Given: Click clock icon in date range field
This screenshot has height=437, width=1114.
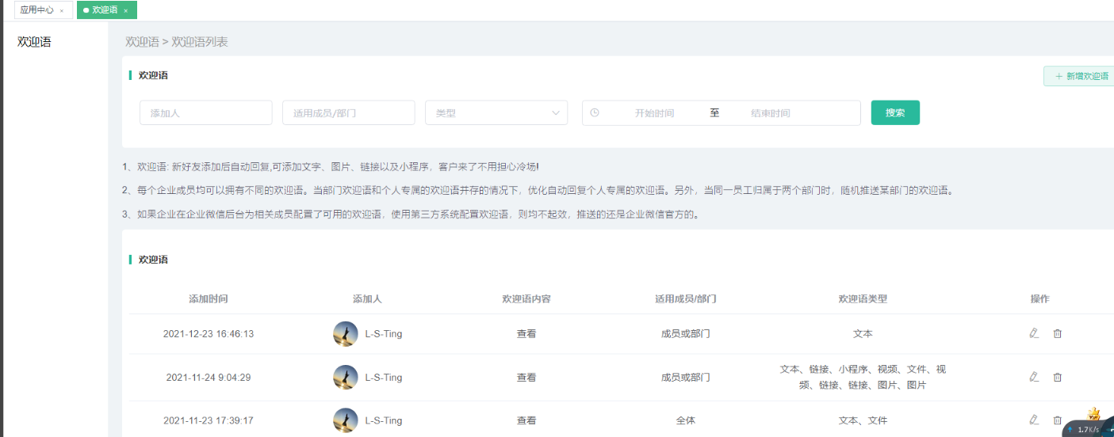Looking at the screenshot, I should [x=595, y=112].
